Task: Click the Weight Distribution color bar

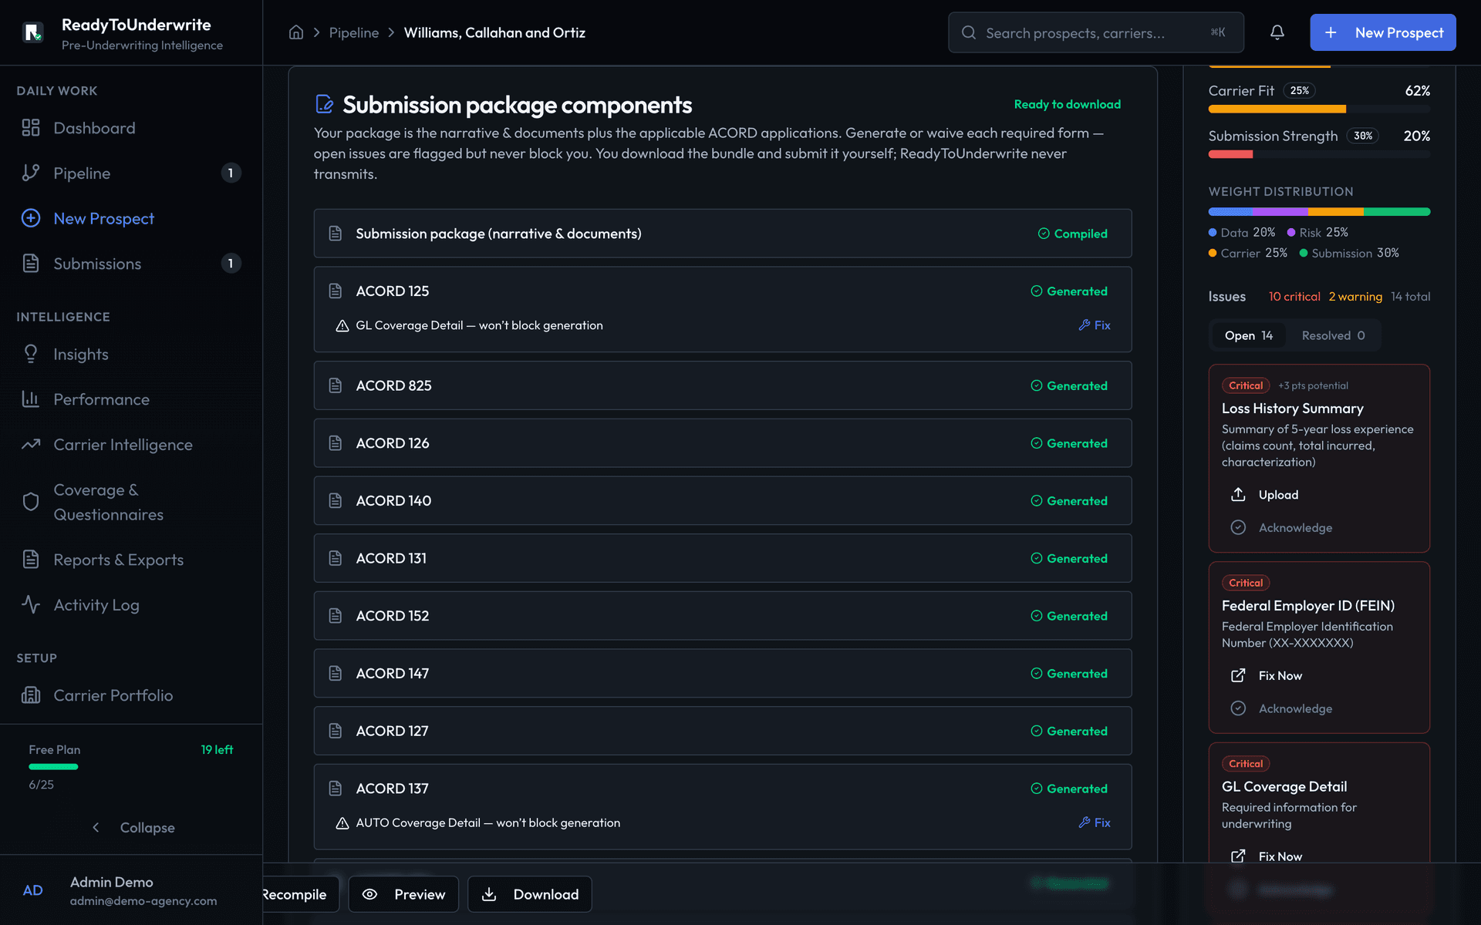Action: 1319,211
